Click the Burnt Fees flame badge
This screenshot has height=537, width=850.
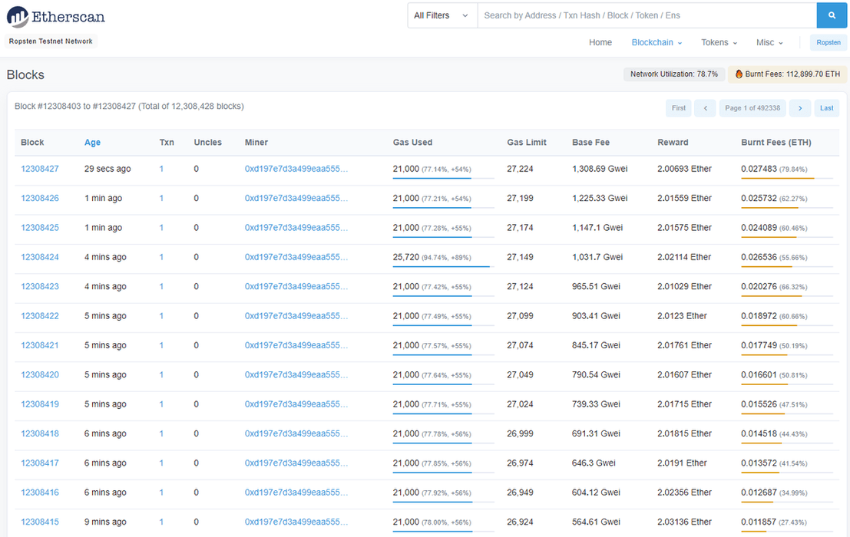787,74
